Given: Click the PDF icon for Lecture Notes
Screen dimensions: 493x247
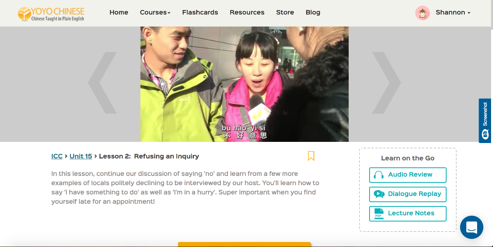Looking at the screenshot, I should click(379, 213).
